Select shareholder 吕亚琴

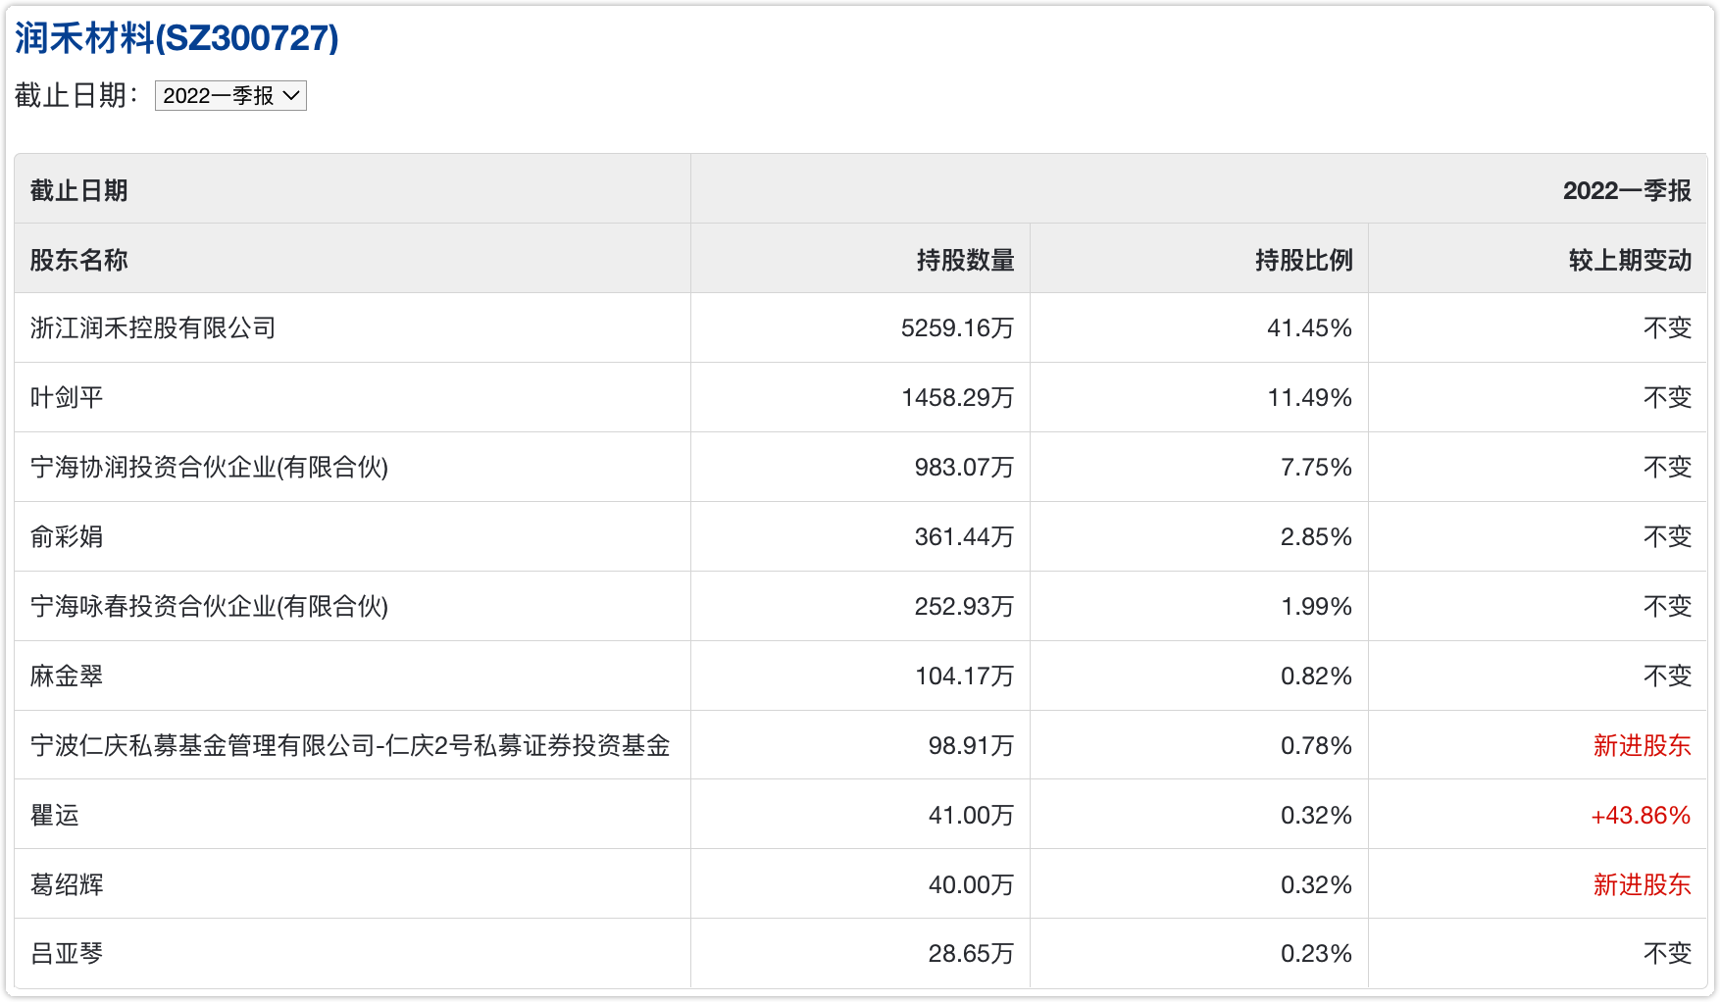[x=67, y=953]
